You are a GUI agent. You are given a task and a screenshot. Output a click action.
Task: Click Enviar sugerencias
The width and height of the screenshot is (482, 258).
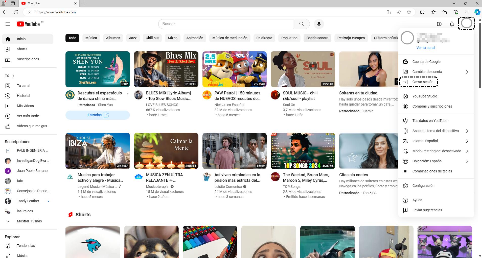[x=436, y=210]
